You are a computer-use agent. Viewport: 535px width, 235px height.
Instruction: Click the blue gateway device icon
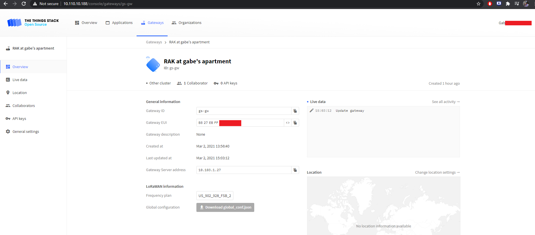click(x=153, y=65)
